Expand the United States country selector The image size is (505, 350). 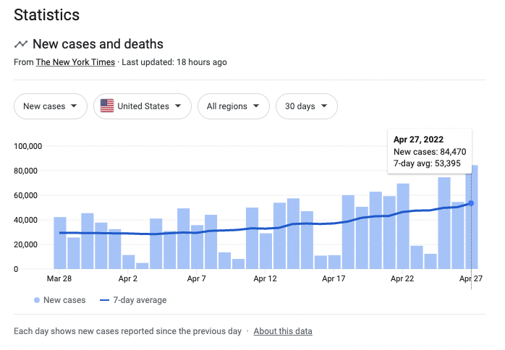pyautogui.click(x=143, y=106)
